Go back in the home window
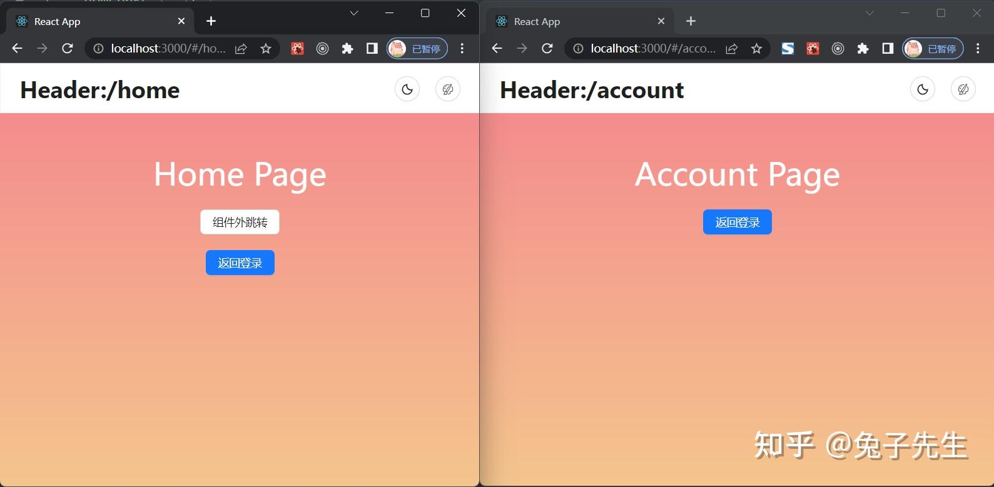The width and height of the screenshot is (994, 487). click(17, 48)
